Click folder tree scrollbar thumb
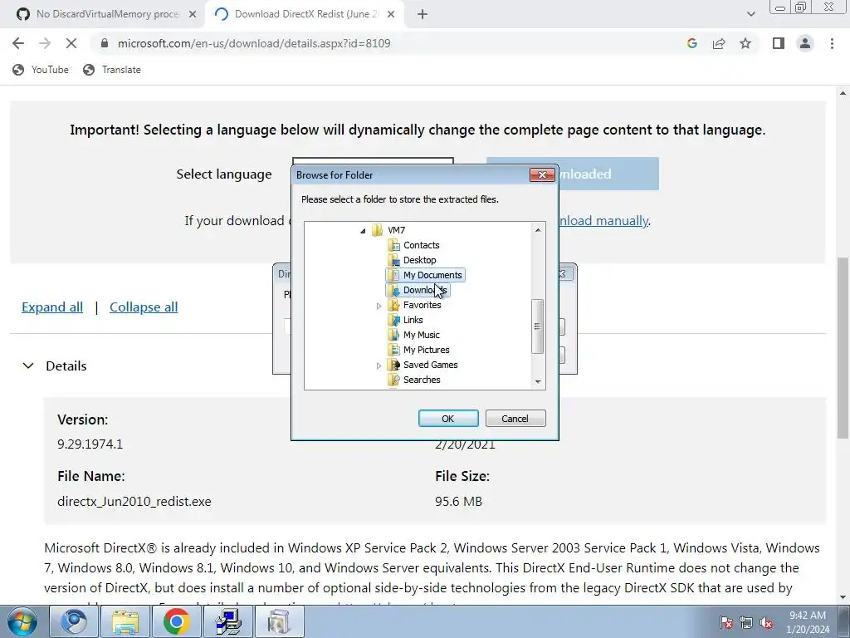 (538, 326)
